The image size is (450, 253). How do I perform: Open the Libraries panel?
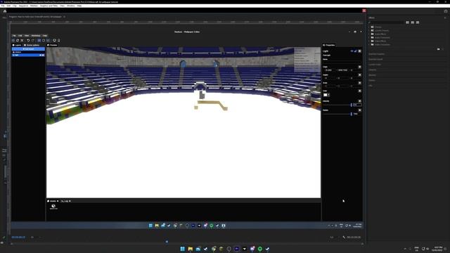(x=373, y=70)
